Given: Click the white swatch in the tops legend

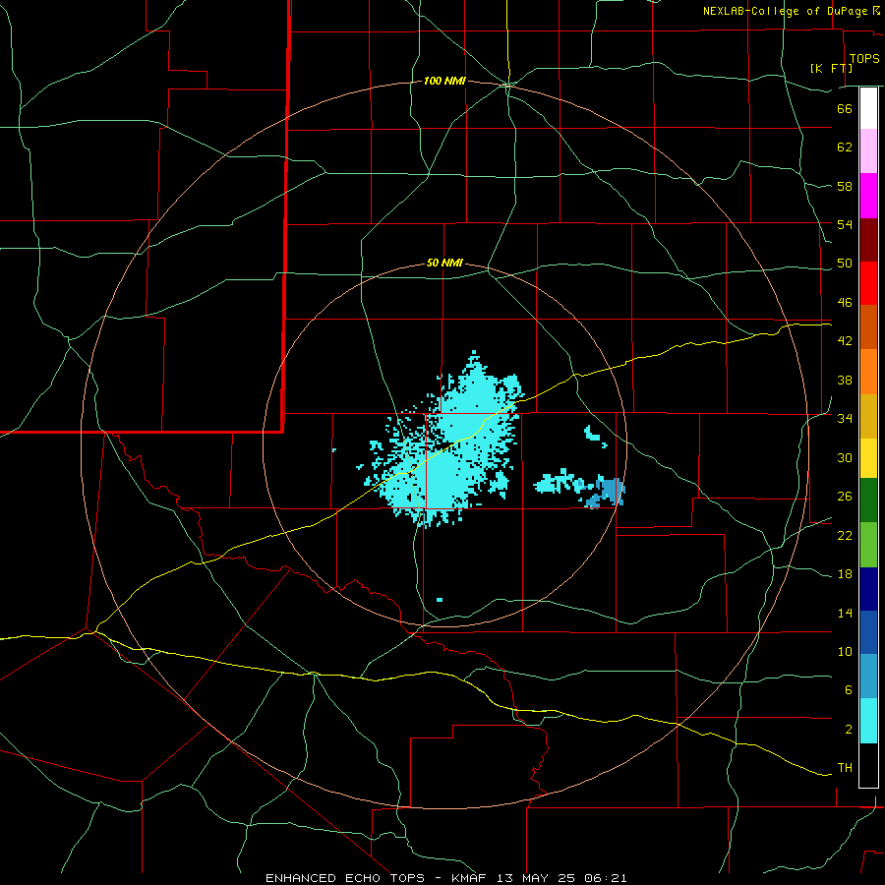Looking at the screenshot, I should tap(868, 108).
